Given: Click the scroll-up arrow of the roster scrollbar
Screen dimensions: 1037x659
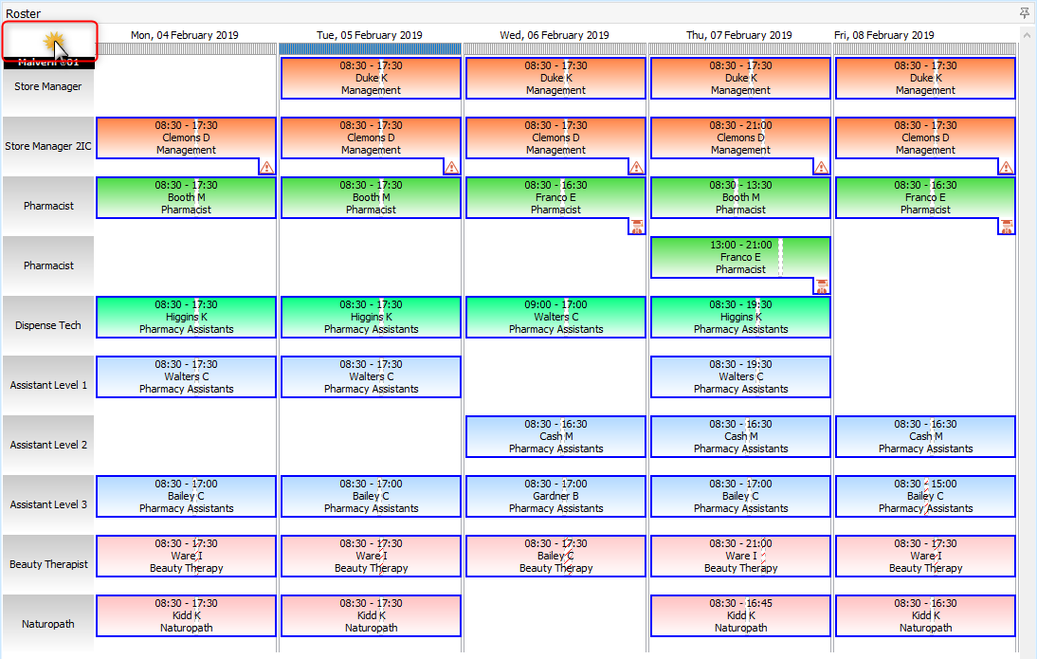Looking at the screenshot, I should (x=1028, y=34).
